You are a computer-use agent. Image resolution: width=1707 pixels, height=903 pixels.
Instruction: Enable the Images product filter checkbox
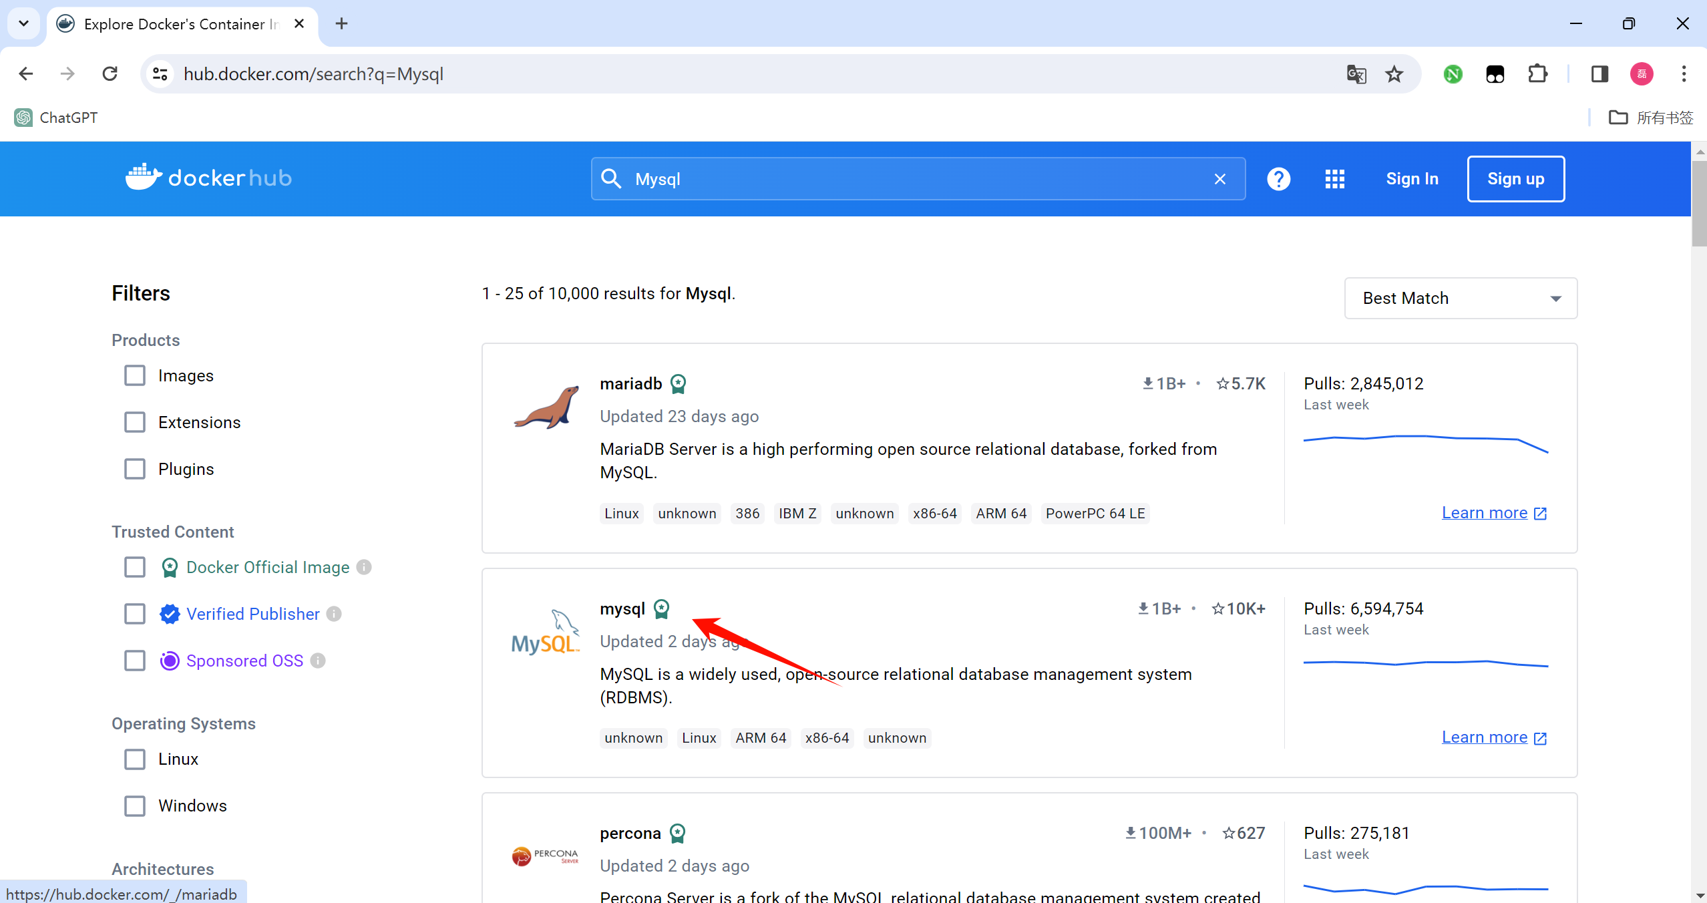pyautogui.click(x=135, y=375)
